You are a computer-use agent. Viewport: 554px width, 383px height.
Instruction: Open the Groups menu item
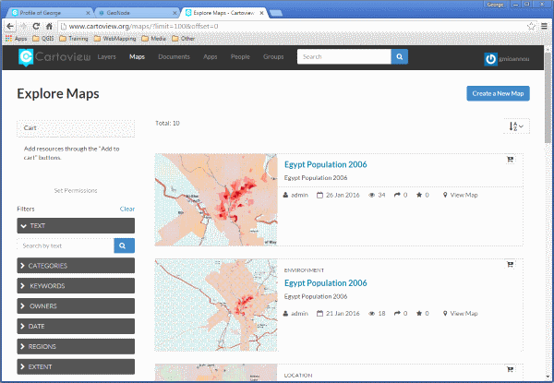coord(273,56)
